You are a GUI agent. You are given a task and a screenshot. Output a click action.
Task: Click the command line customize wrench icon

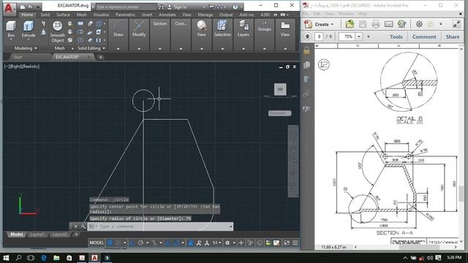coord(83,226)
